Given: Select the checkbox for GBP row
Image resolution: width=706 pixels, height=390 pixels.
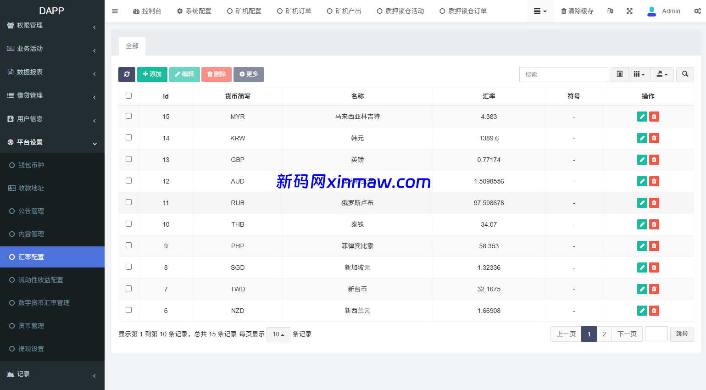Looking at the screenshot, I should [128, 159].
